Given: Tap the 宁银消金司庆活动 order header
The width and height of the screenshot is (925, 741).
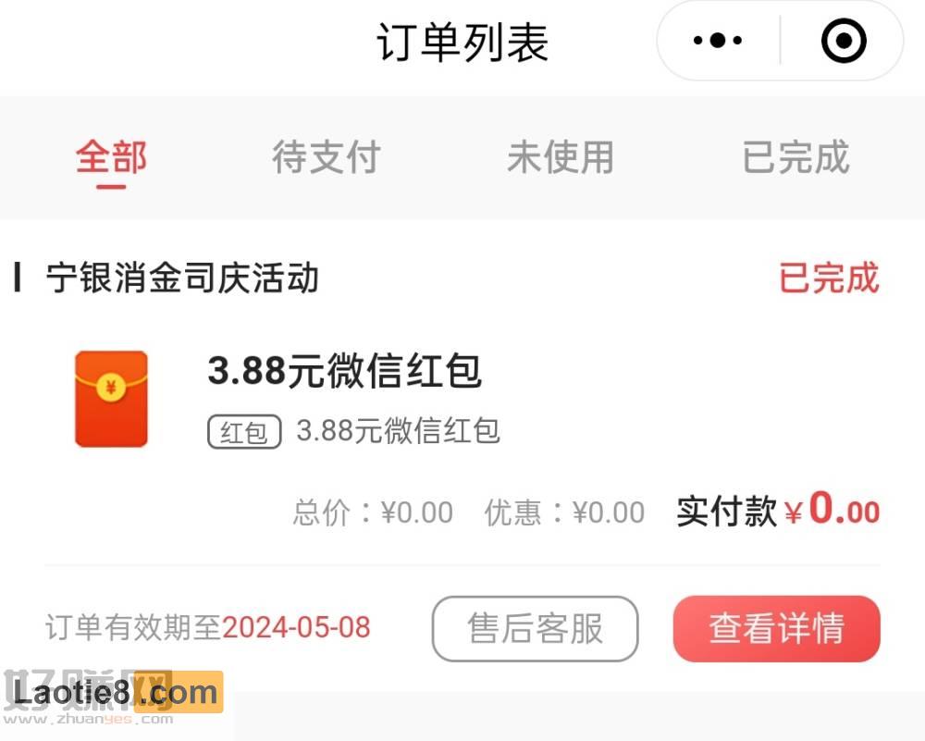Looking at the screenshot, I should click(182, 278).
